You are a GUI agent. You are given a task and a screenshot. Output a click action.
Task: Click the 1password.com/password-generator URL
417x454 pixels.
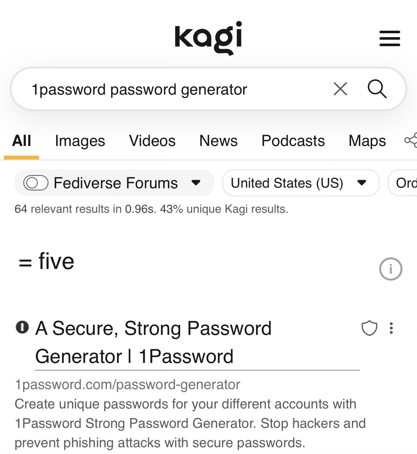coord(127,384)
